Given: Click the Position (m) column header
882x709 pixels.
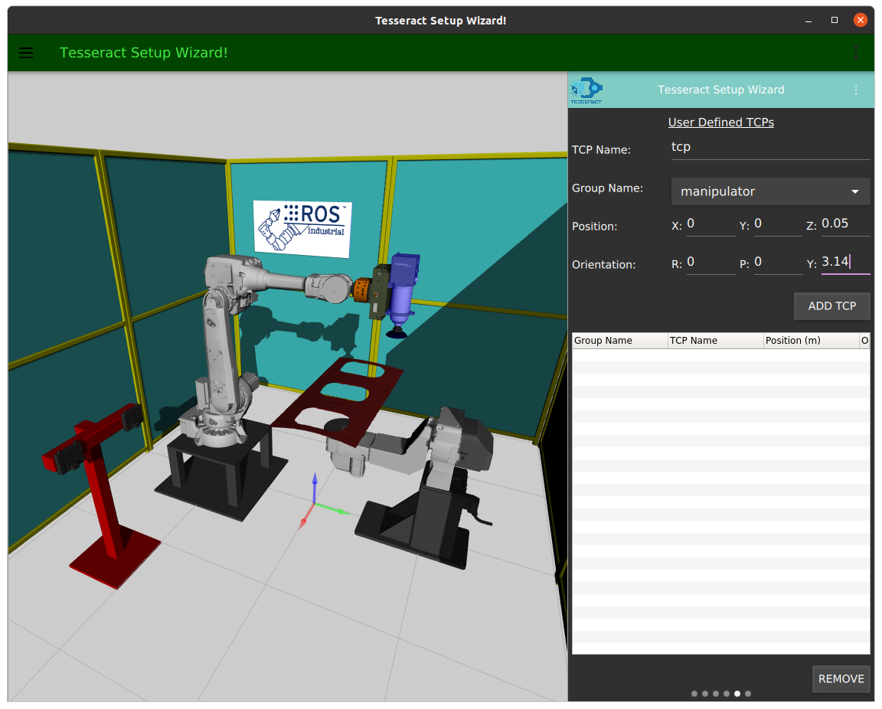Looking at the screenshot, I should 811,341.
